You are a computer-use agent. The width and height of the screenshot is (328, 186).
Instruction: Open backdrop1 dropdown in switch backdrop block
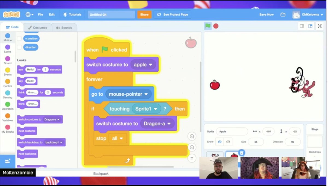pos(54,142)
